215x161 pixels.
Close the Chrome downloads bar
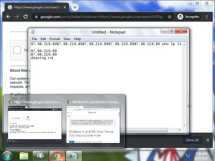207,140
